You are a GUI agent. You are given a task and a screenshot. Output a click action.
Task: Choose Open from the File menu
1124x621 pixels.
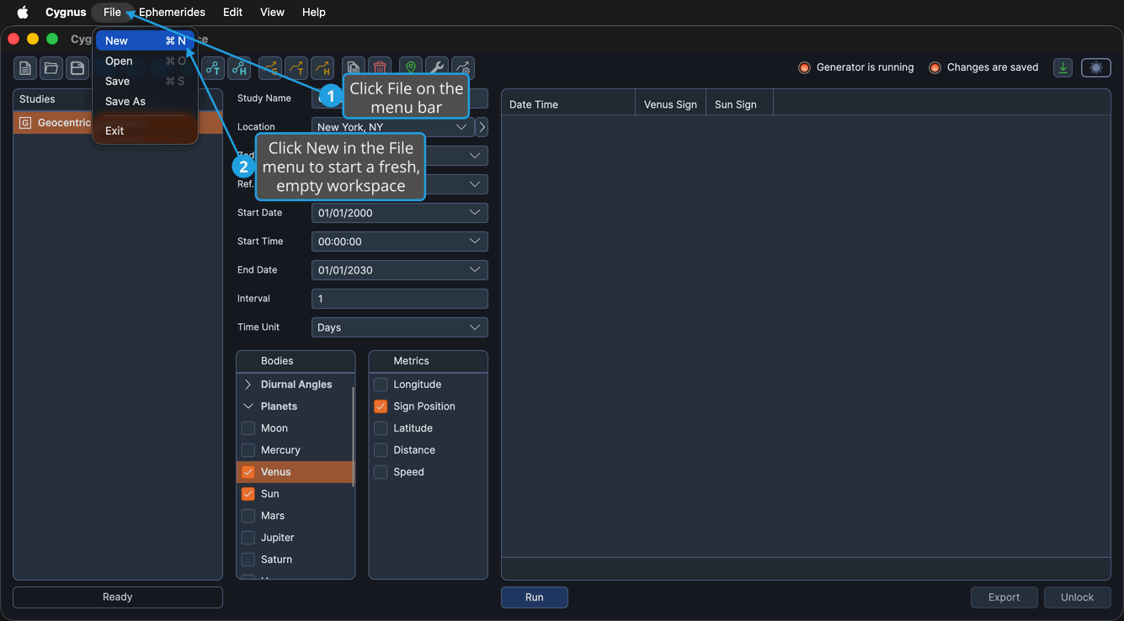(x=145, y=61)
